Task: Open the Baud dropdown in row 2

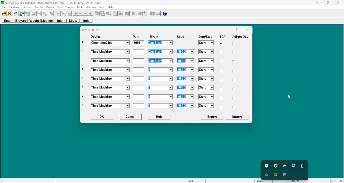Action: pyautogui.click(x=192, y=52)
